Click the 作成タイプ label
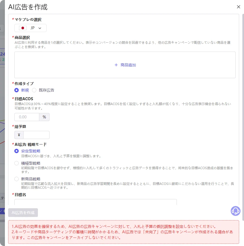The image size is (244, 246). pyautogui.click(x=24, y=84)
